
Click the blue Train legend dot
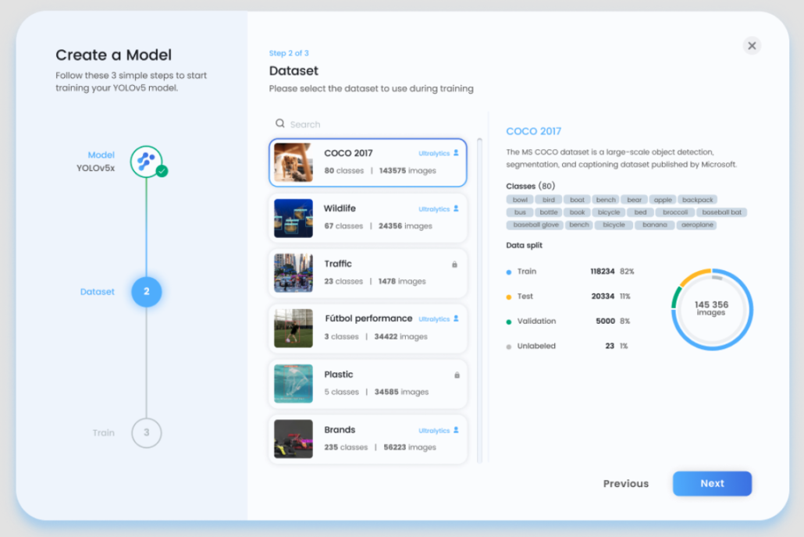click(509, 272)
